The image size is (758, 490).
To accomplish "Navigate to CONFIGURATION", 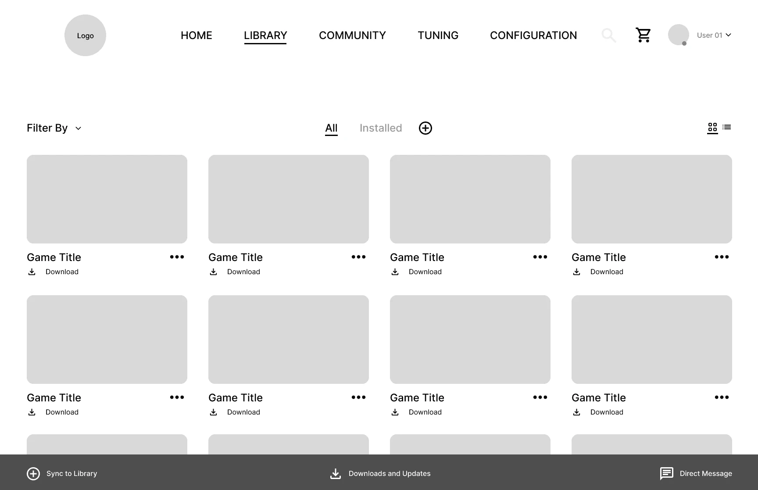I will click(x=533, y=35).
